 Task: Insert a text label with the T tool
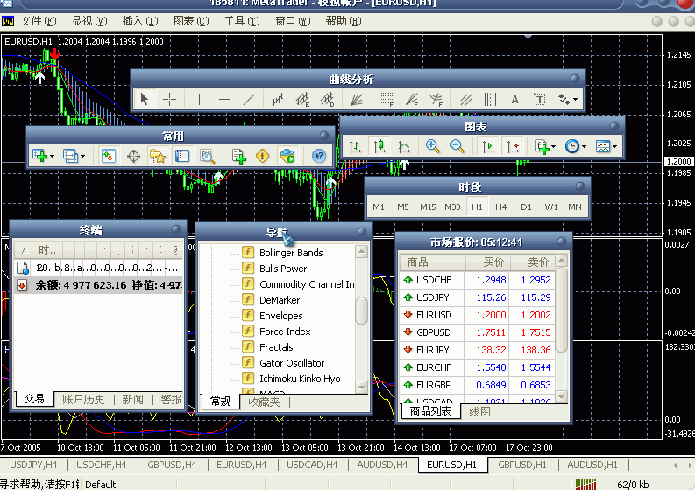click(539, 99)
